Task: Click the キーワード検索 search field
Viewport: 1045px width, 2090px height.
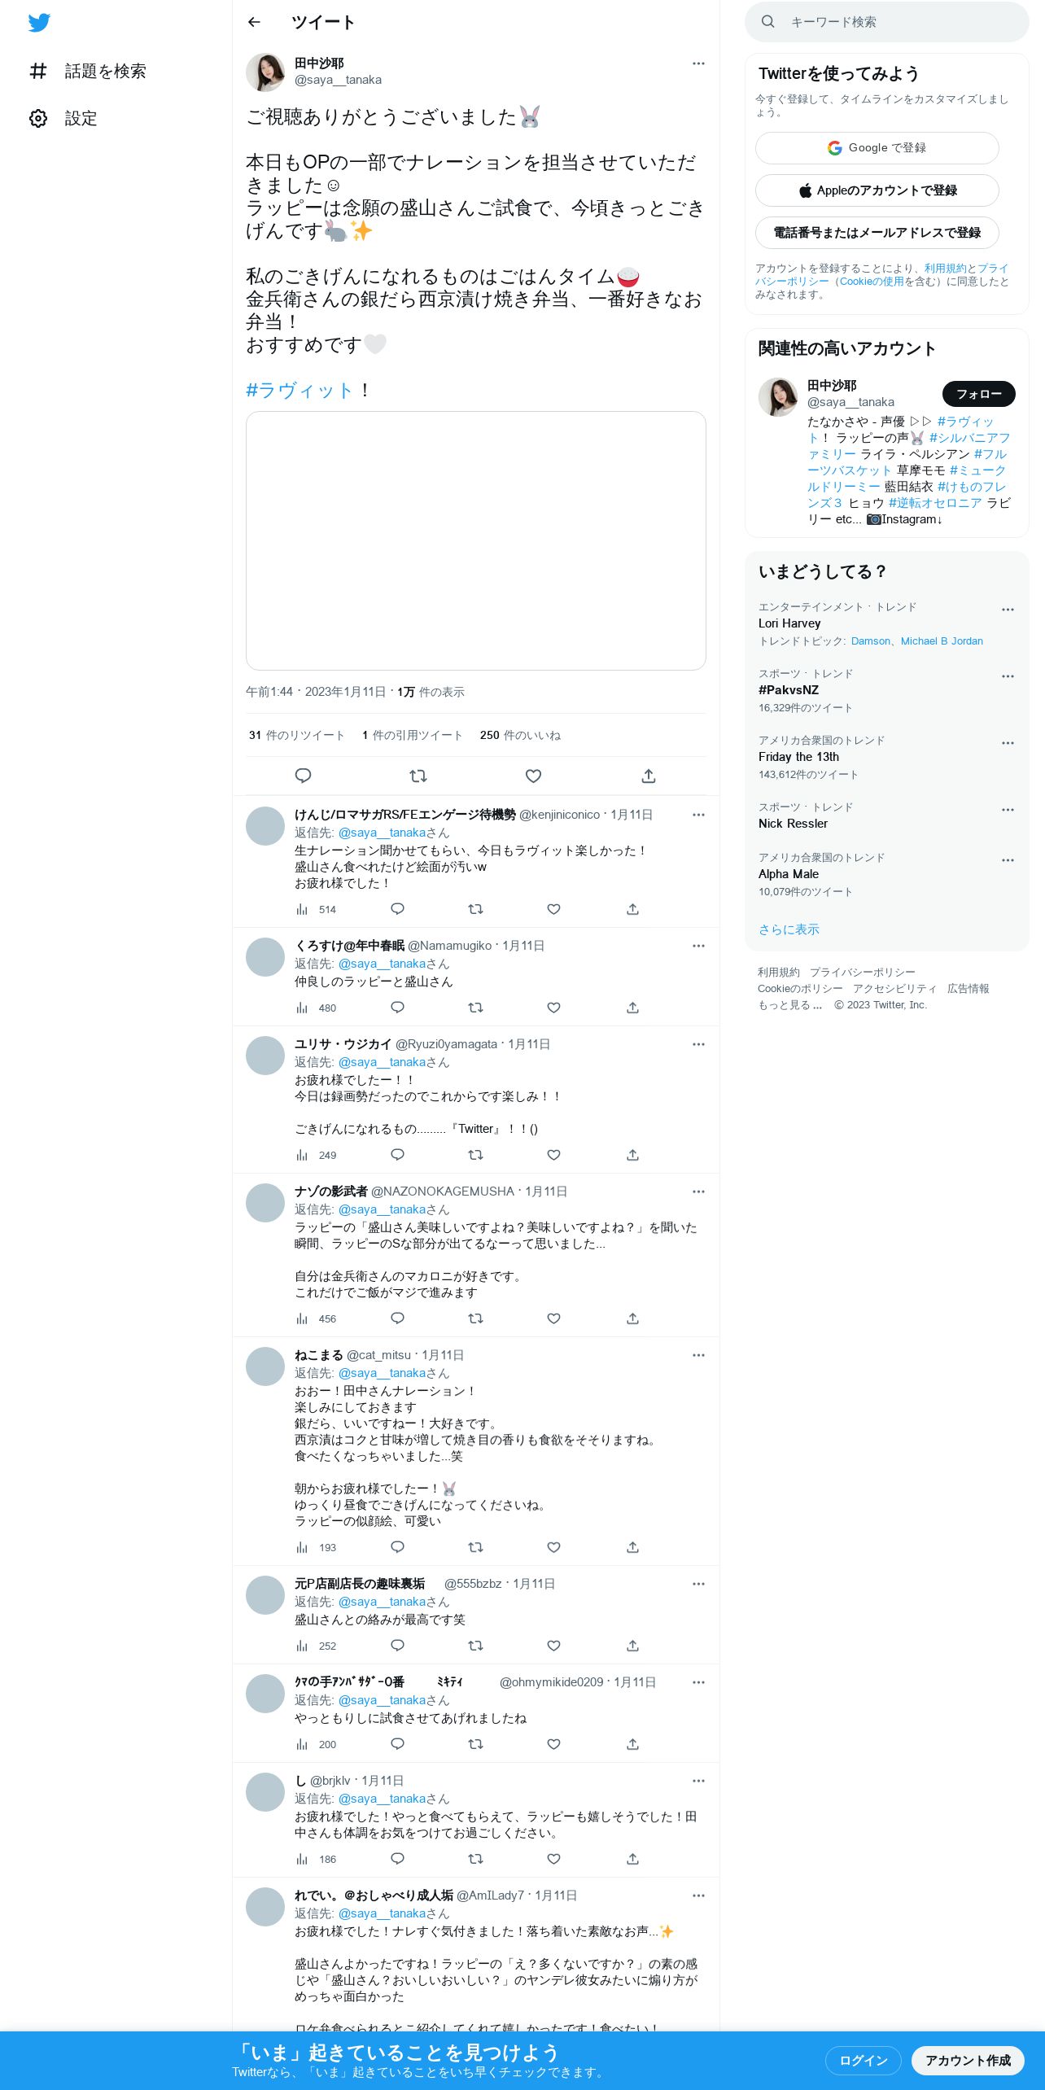Action: pos(887,22)
